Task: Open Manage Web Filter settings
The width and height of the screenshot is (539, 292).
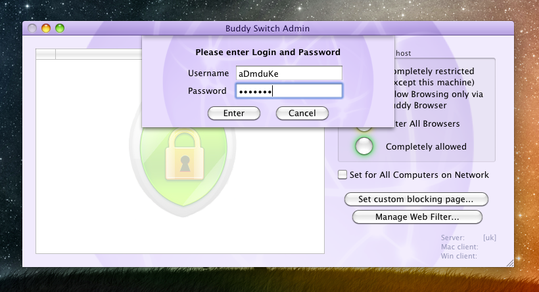Action: (x=417, y=217)
